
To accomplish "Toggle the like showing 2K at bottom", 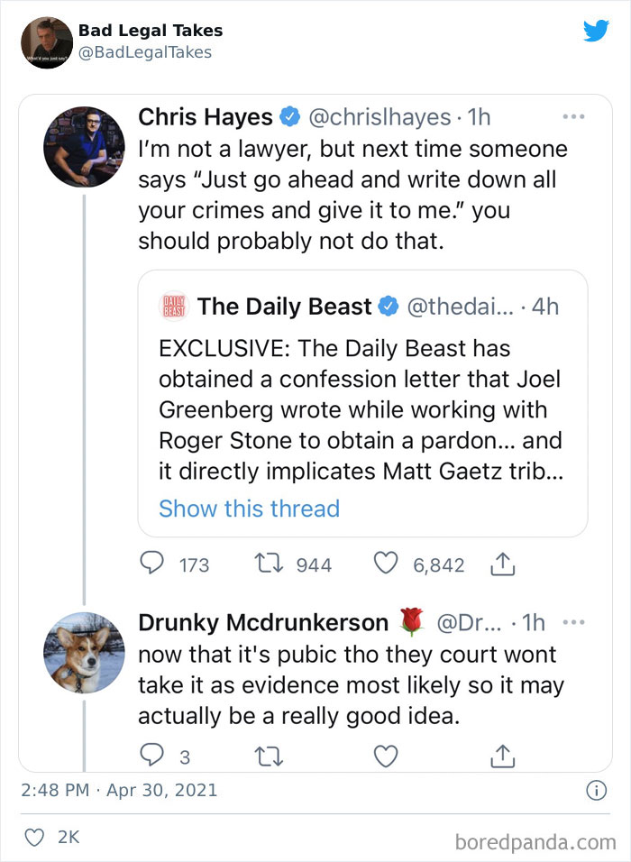I will [34, 838].
